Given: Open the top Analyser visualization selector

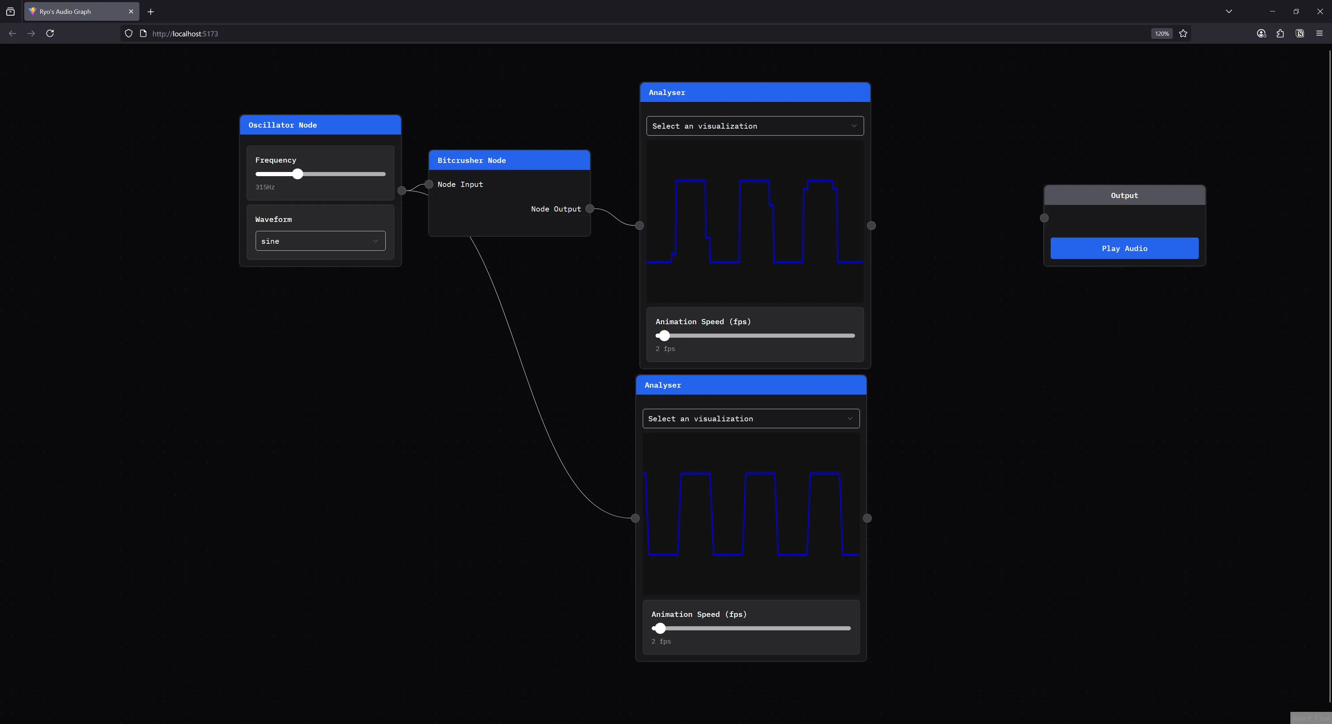Looking at the screenshot, I should point(754,126).
